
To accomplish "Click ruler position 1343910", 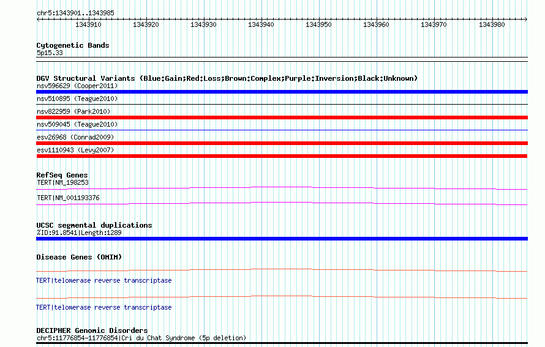I will 88,24.
